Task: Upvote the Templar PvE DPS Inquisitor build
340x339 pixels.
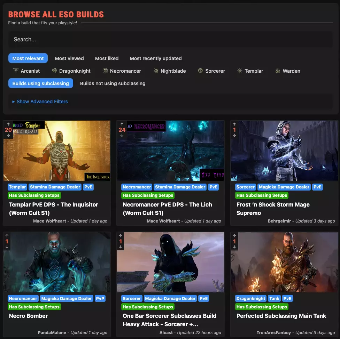Action: 8,124
